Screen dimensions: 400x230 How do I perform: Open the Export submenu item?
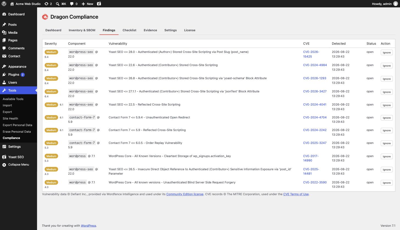coord(7,112)
